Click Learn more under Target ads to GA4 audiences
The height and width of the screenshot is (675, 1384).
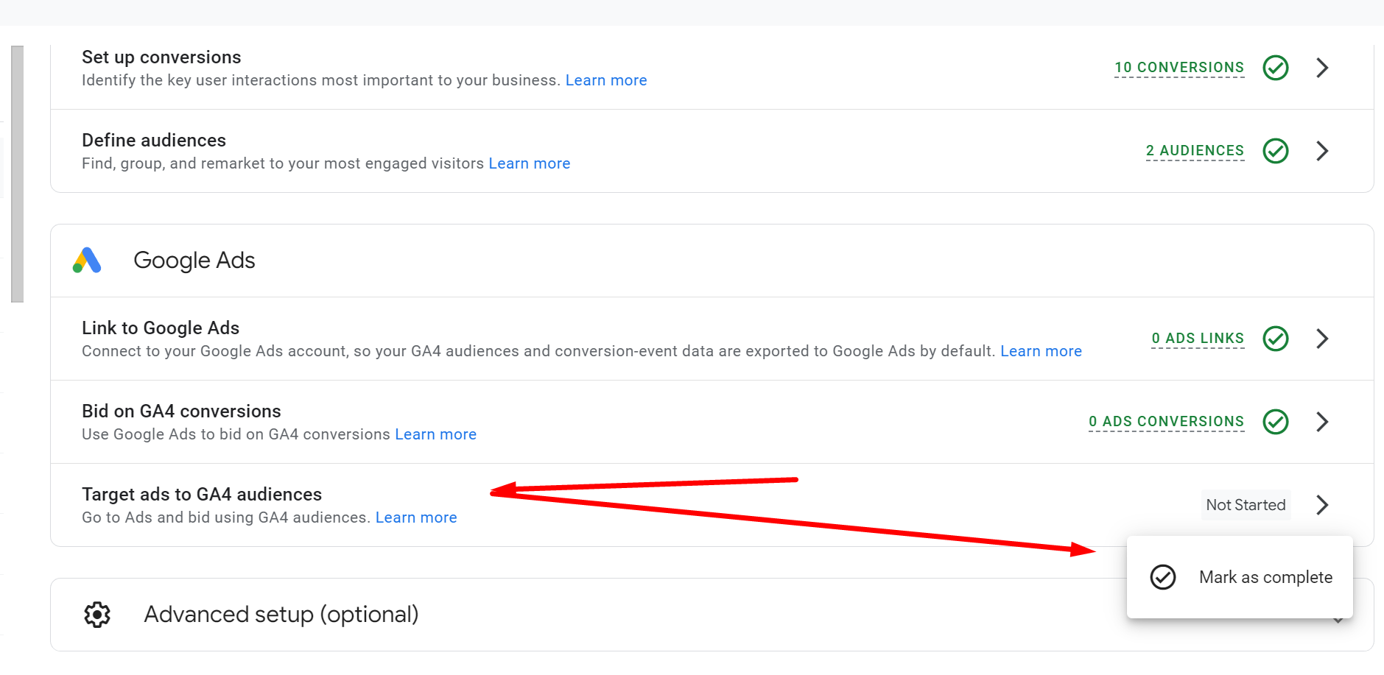(416, 517)
